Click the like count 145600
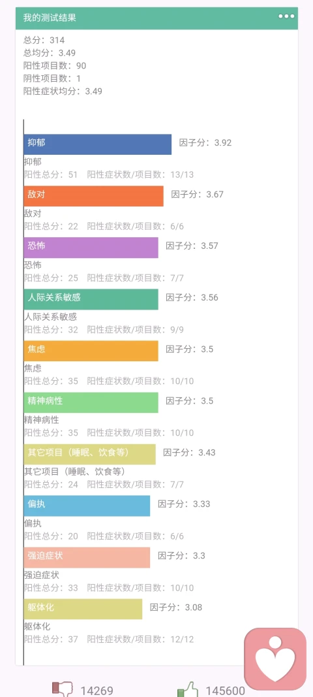313x697 pixels. click(x=225, y=690)
